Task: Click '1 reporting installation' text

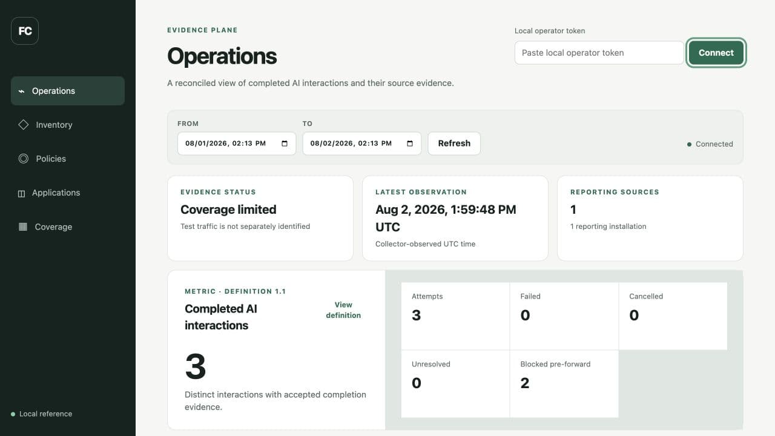Action: coord(608,226)
